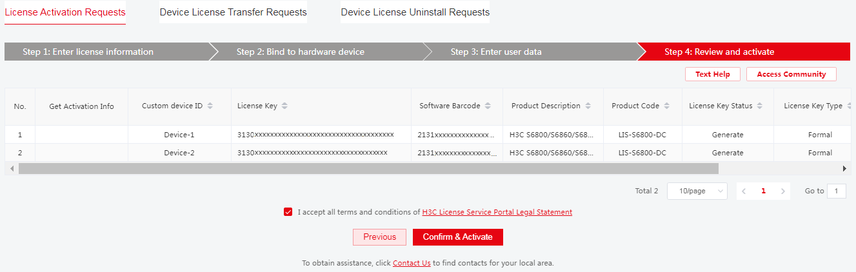Open Device License Transfer Requests tab

tap(233, 12)
